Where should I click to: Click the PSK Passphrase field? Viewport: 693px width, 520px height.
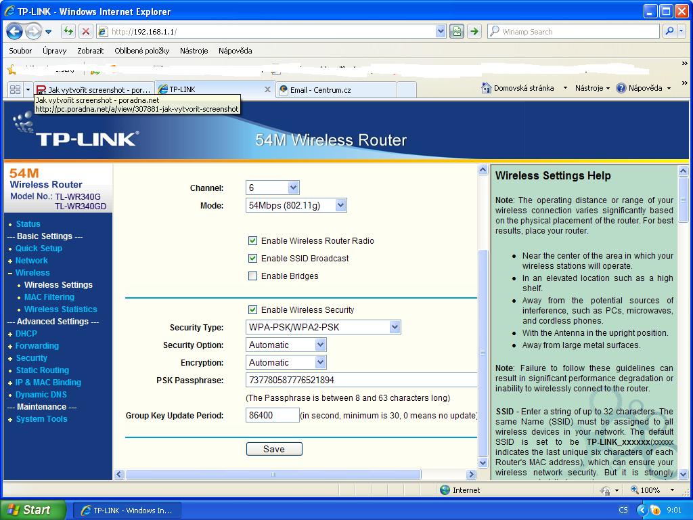click(361, 381)
